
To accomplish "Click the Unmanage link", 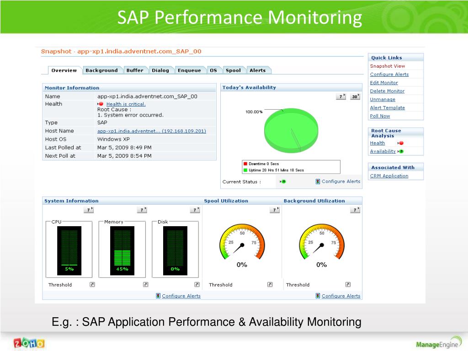I will [x=383, y=99].
